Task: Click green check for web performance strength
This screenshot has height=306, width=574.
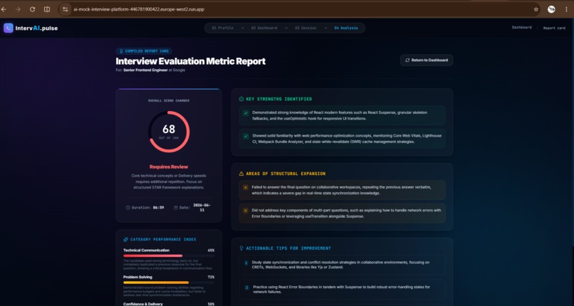Action: [246, 136]
